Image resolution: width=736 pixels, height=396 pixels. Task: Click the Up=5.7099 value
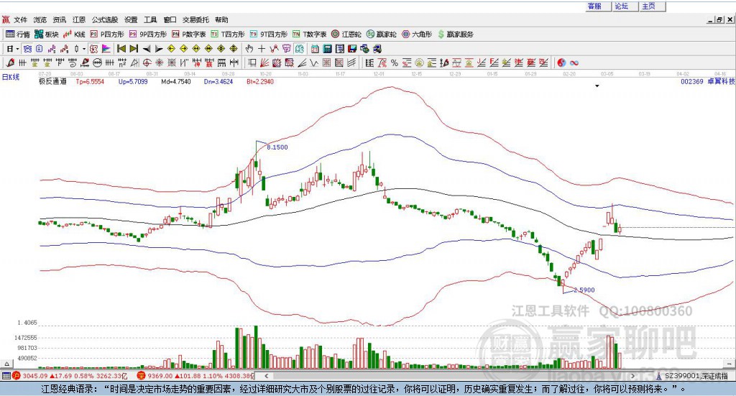coord(133,81)
